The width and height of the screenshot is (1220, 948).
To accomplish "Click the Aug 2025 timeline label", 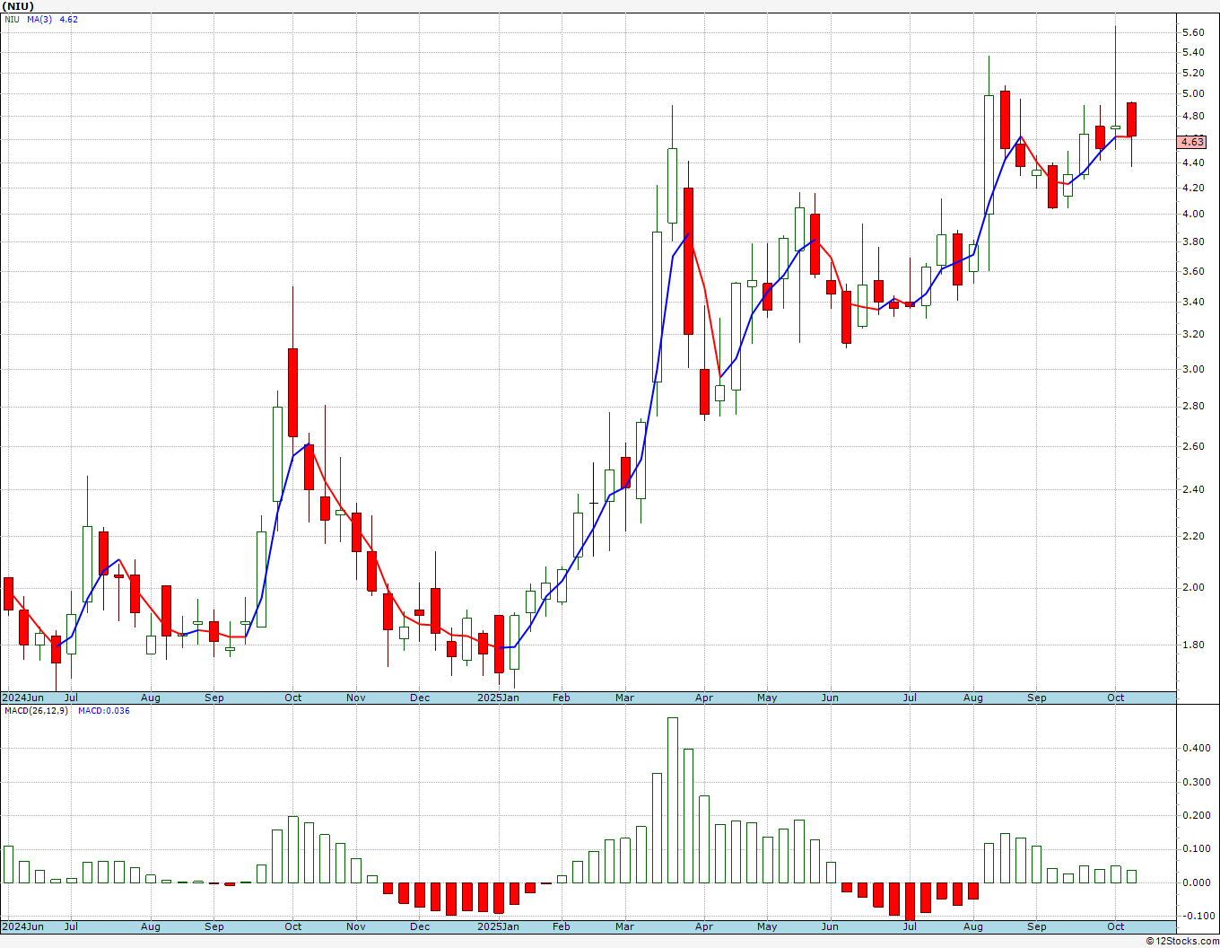I will coord(972,698).
